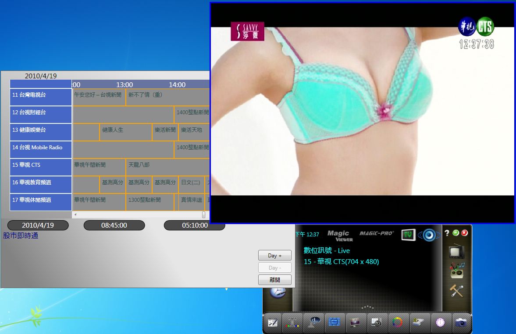Open the checklist-and-pen icon in Magic Viewer toolbar
Screen dimensions: 516x334
pyautogui.click(x=273, y=323)
